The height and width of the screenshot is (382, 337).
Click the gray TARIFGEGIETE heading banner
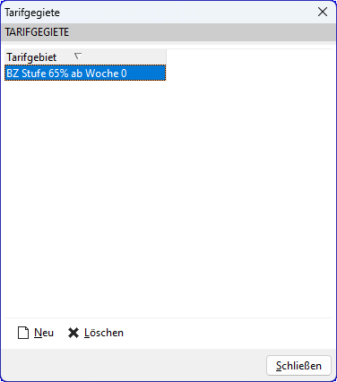(168, 32)
